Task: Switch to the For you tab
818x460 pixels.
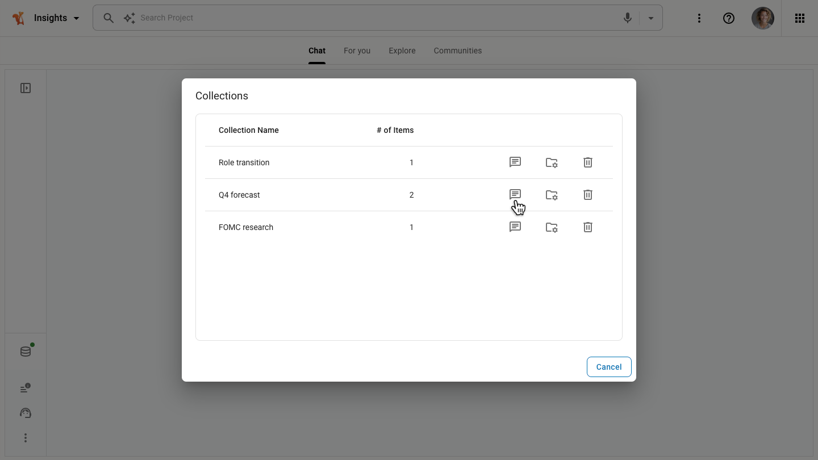Action: pos(357,51)
